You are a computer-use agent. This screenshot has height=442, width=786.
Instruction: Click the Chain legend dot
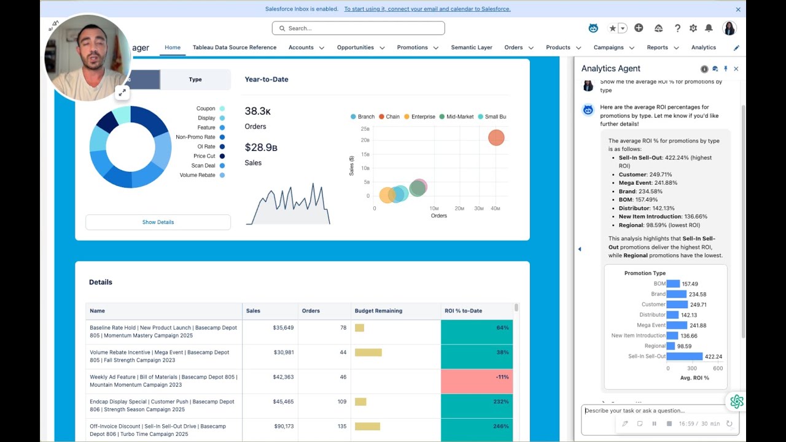pos(381,117)
